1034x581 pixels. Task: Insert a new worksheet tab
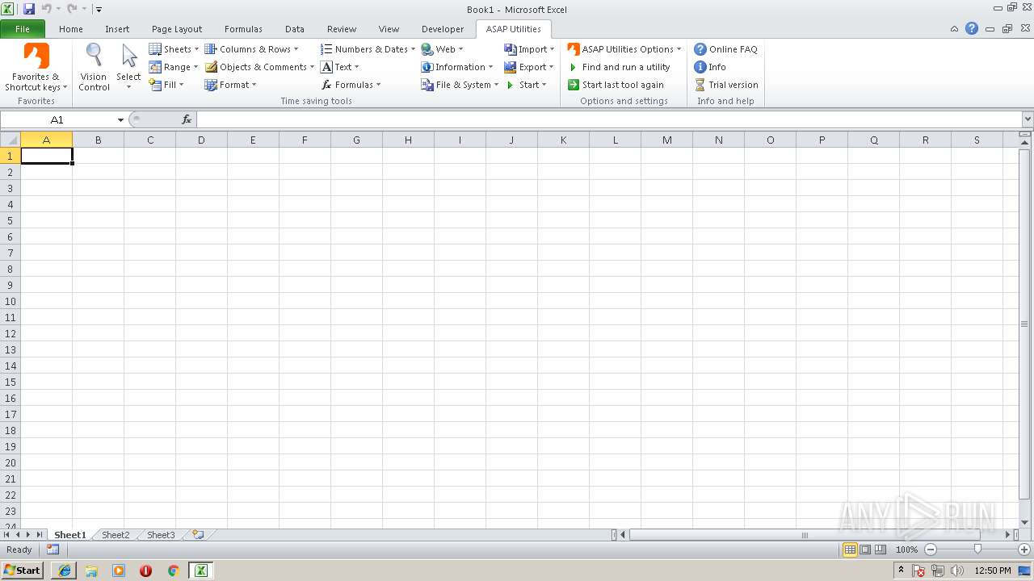(197, 535)
